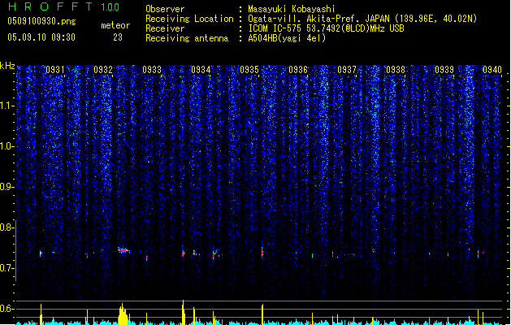Click the 'Receiving Location' label

[189, 19]
